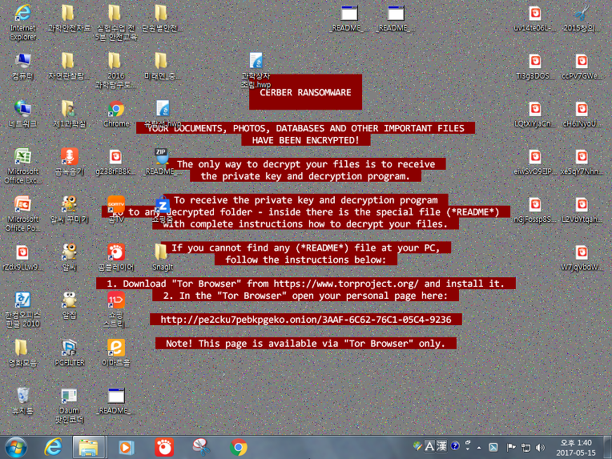
Task: Launch Internet Explorer from the taskbar
Action: click(x=53, y=447)
